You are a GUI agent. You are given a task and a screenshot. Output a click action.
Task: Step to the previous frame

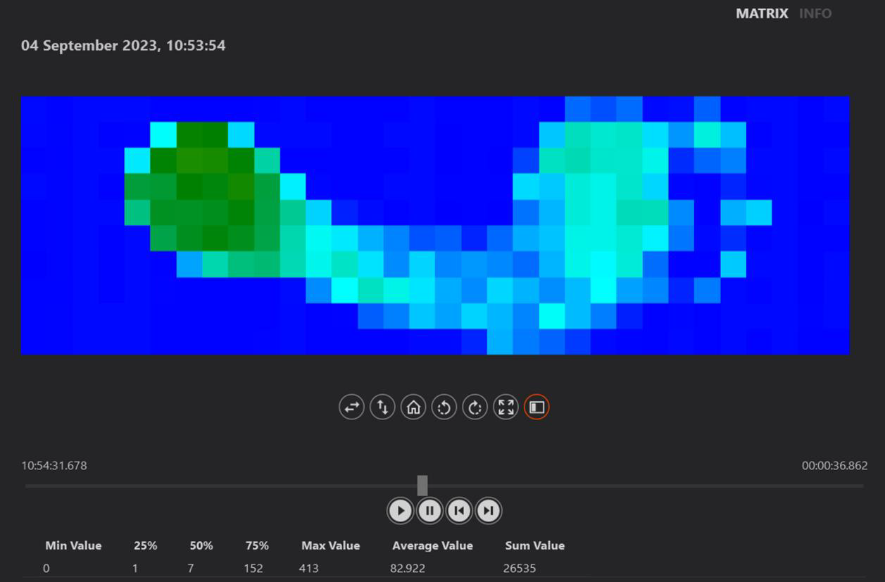point(459,510)
